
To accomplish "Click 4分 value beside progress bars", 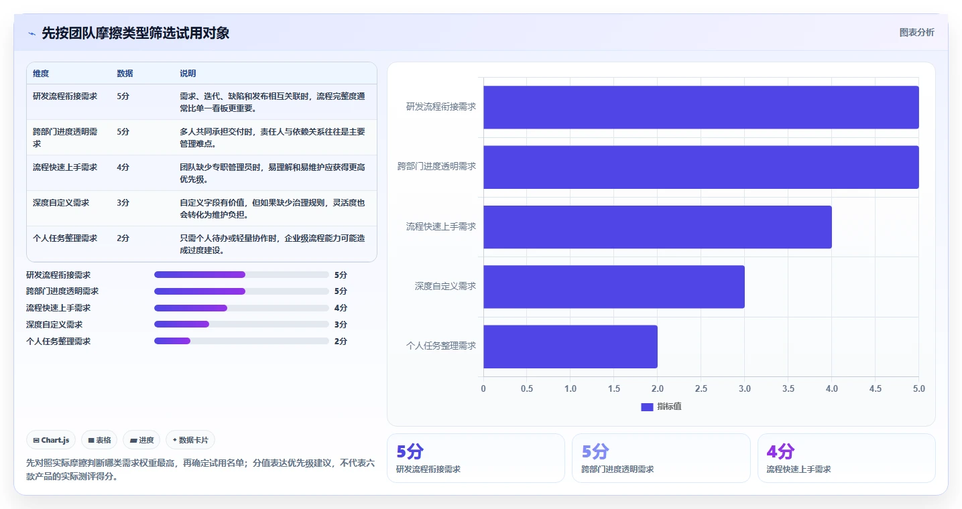I will coord(341,308).
